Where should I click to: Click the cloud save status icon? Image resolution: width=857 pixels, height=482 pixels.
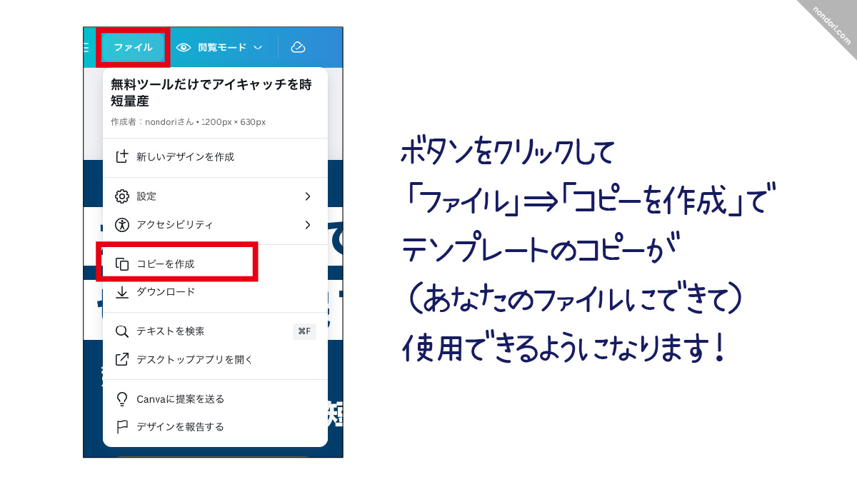point(298,47)
